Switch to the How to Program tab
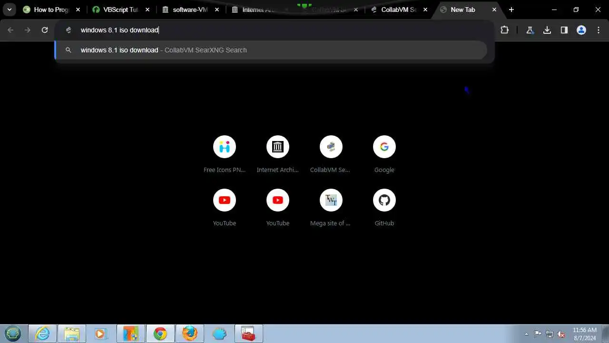This screenshot has width=609, height=343. (52, 10)
